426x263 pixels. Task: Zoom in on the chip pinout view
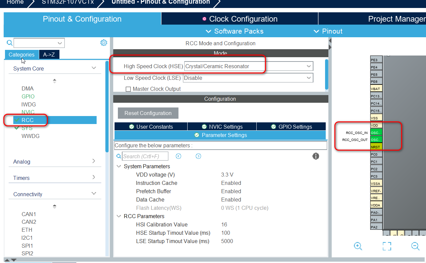coord(358,246)
